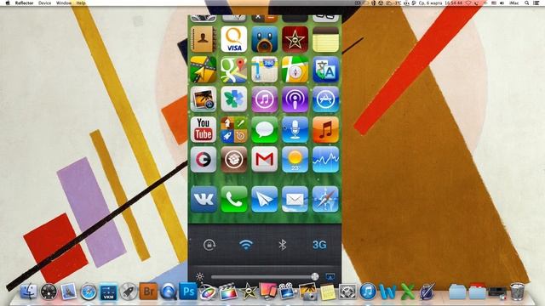Open Final Cut Pro in the dock
Viewport: 545px width, 306px height.
[x=228, y=292]
